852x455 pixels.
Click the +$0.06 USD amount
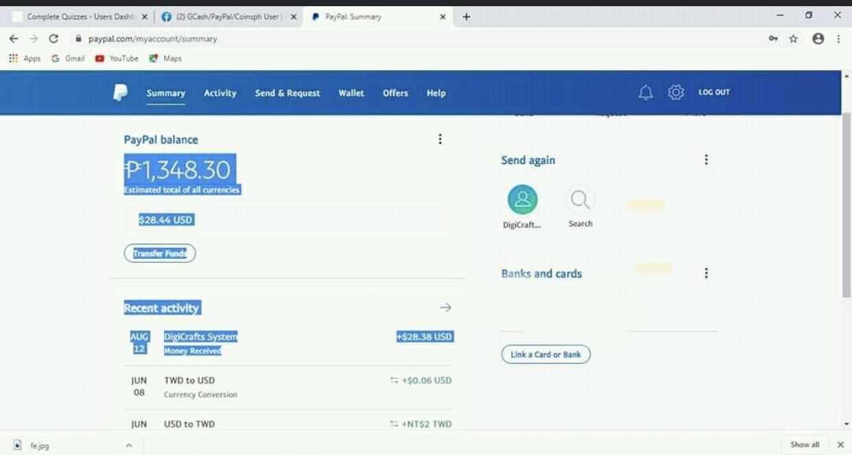point(427,380)
